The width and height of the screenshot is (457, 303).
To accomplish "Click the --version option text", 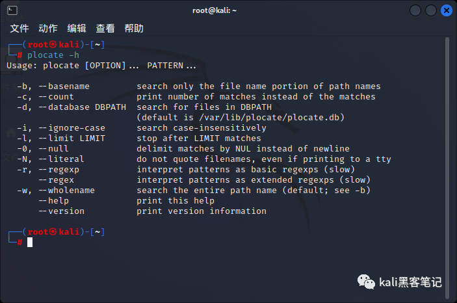I will click(x=62, y=211).
